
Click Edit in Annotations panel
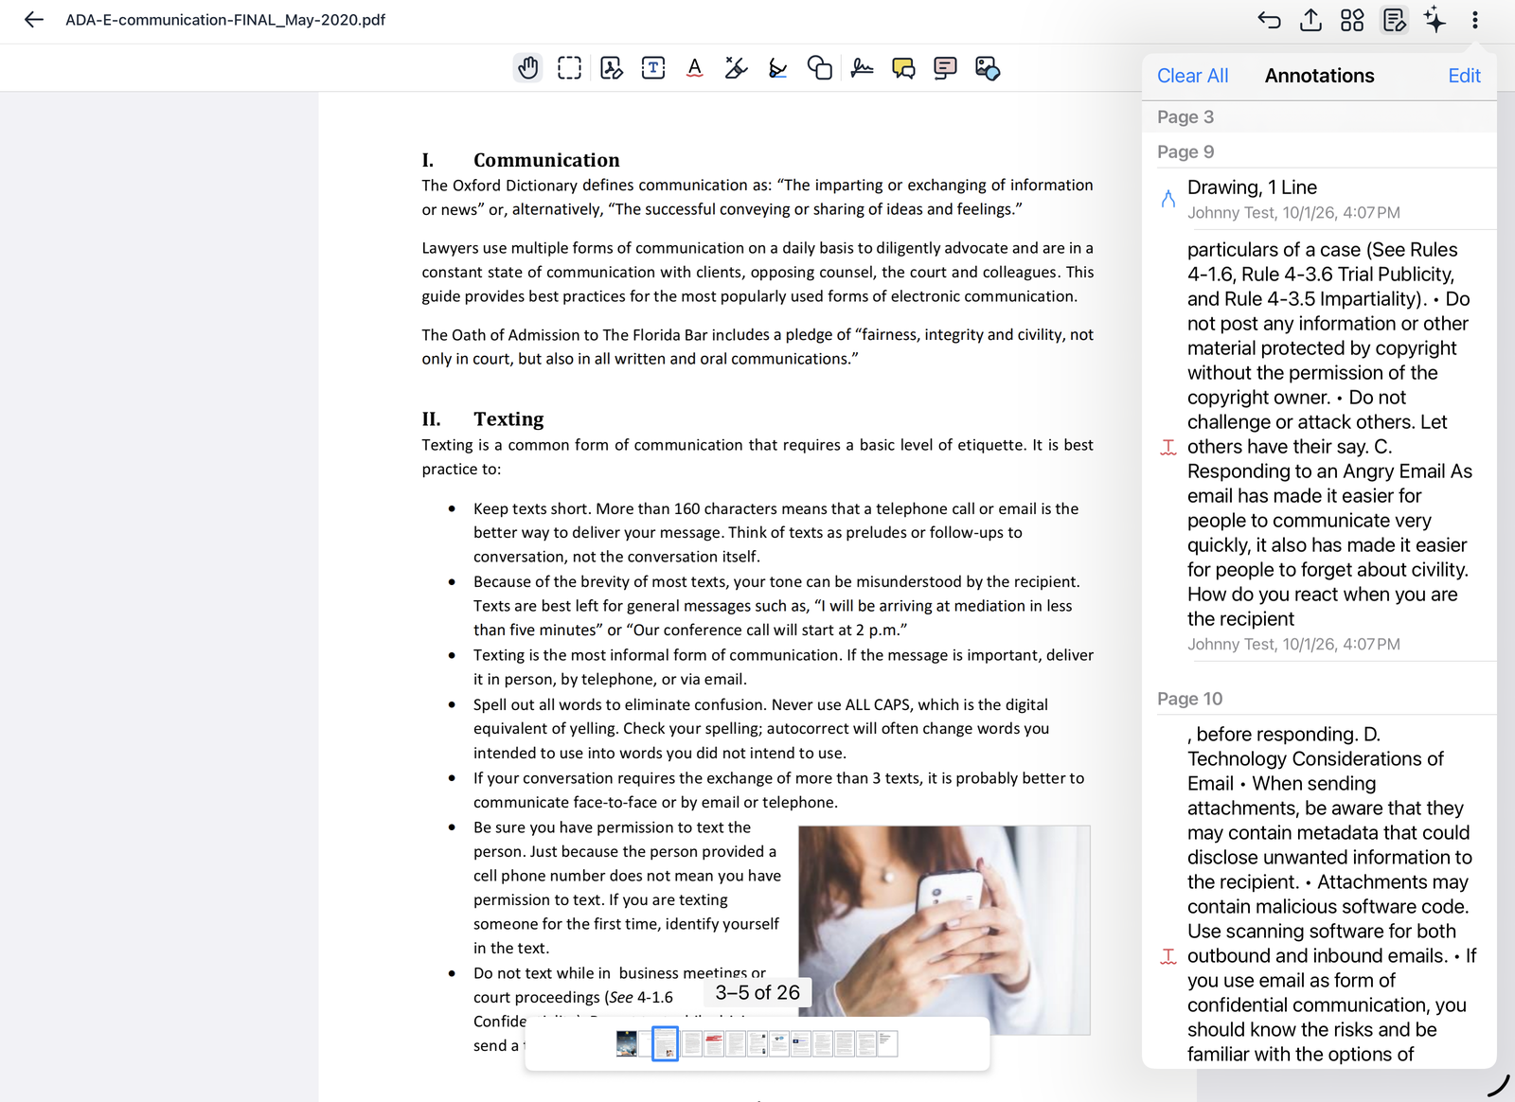point(1464,76)
